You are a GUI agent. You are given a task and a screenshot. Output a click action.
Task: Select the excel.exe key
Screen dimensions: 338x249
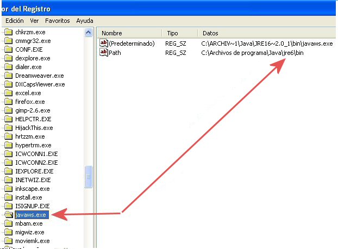click(x=28, y=93)
